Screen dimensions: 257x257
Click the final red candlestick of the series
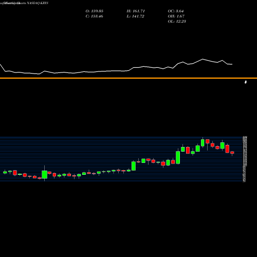[232, 153]
